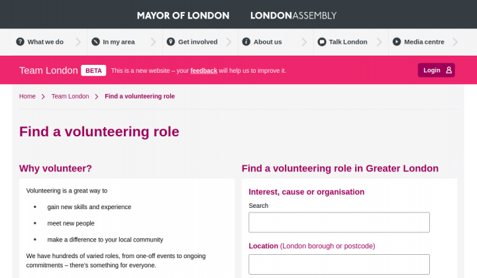Click the Login button
The image size is (477, 278).
coord(436,70)
